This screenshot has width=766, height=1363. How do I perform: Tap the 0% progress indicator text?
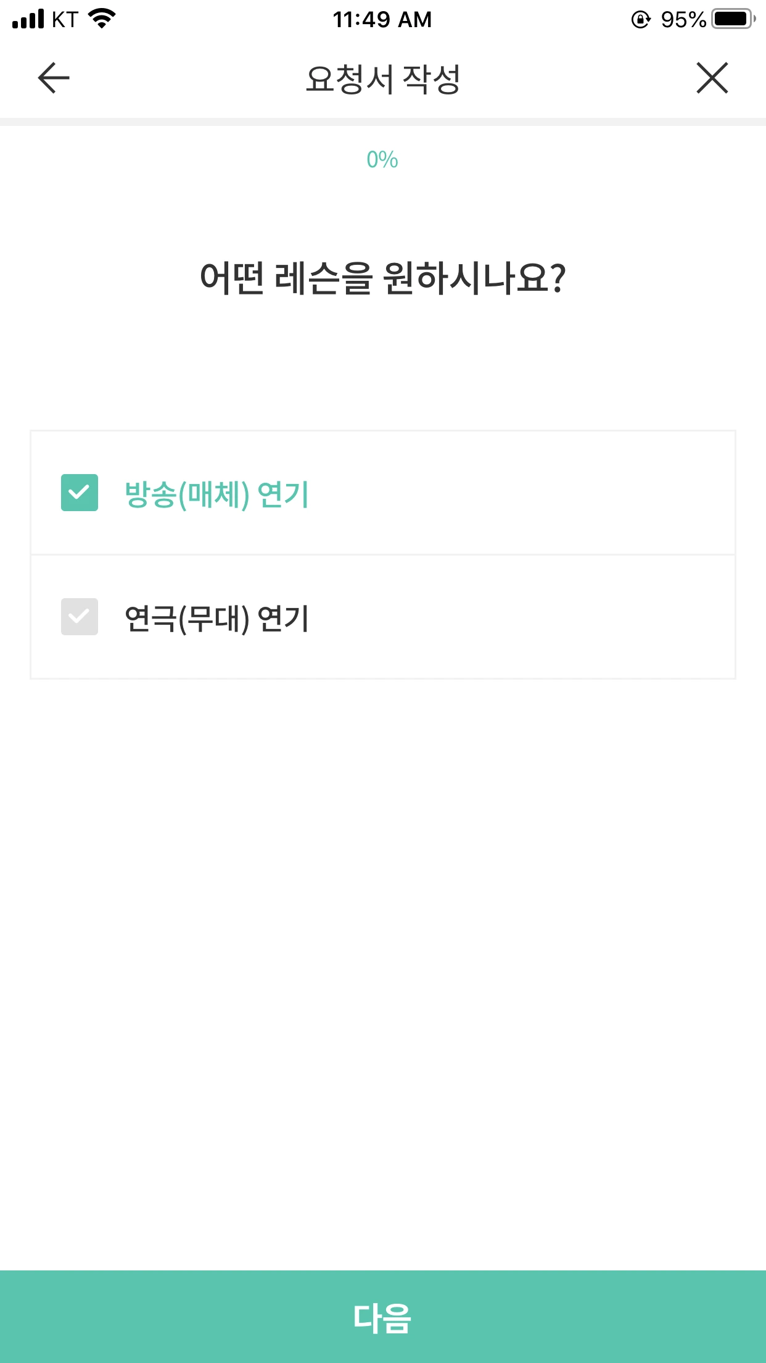tap(382, 160)
